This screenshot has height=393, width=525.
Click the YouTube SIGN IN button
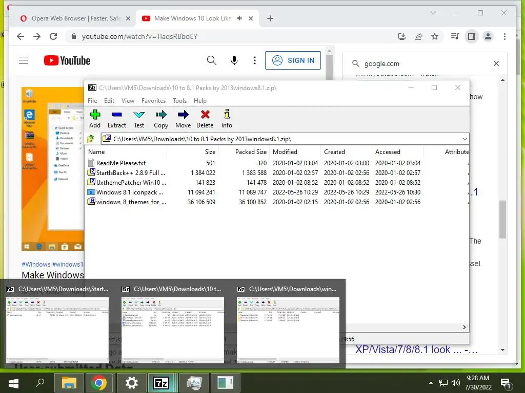click(293, 60)
